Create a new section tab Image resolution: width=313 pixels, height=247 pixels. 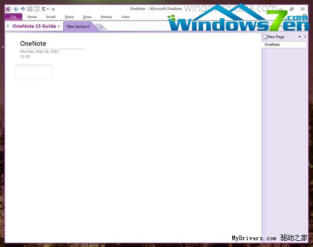pyautogui.click(x=101, y=27)
